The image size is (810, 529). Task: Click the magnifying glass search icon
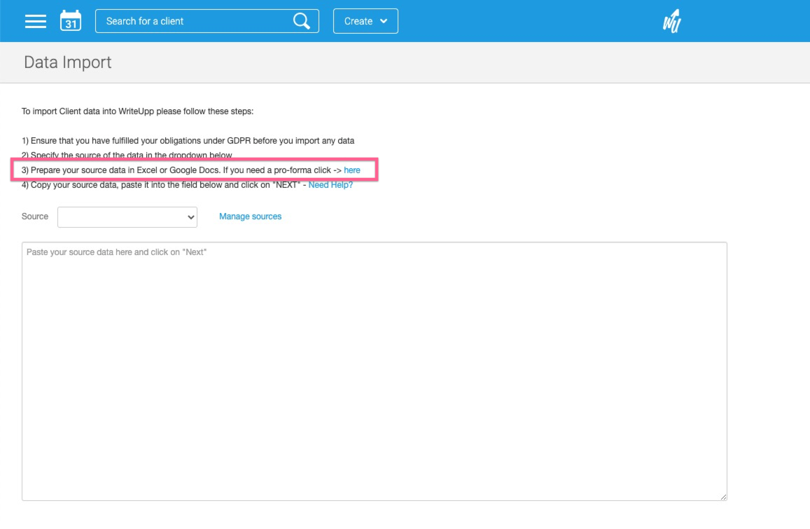click(x=302, y=21)
